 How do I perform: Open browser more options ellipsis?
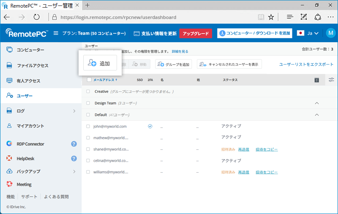330,17
